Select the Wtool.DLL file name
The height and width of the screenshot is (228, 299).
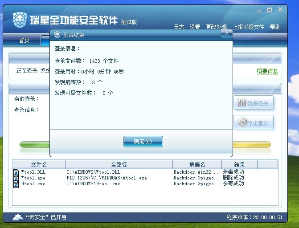[33, 172]
